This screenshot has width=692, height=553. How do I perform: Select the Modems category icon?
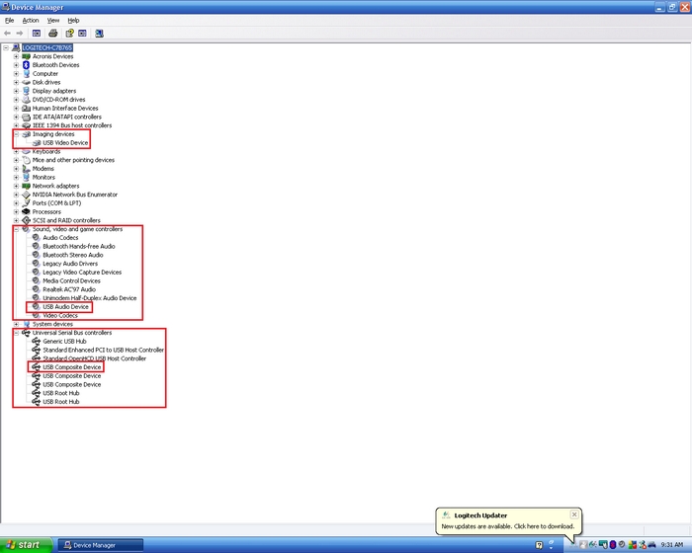(x=26, y=169)
